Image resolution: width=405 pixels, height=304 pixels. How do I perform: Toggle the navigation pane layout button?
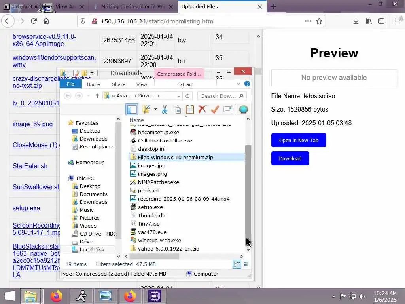point(132,109)
